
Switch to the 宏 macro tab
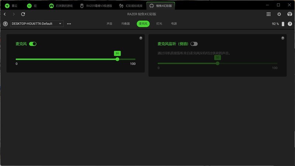pyautogui.click(x=32, y=6)
